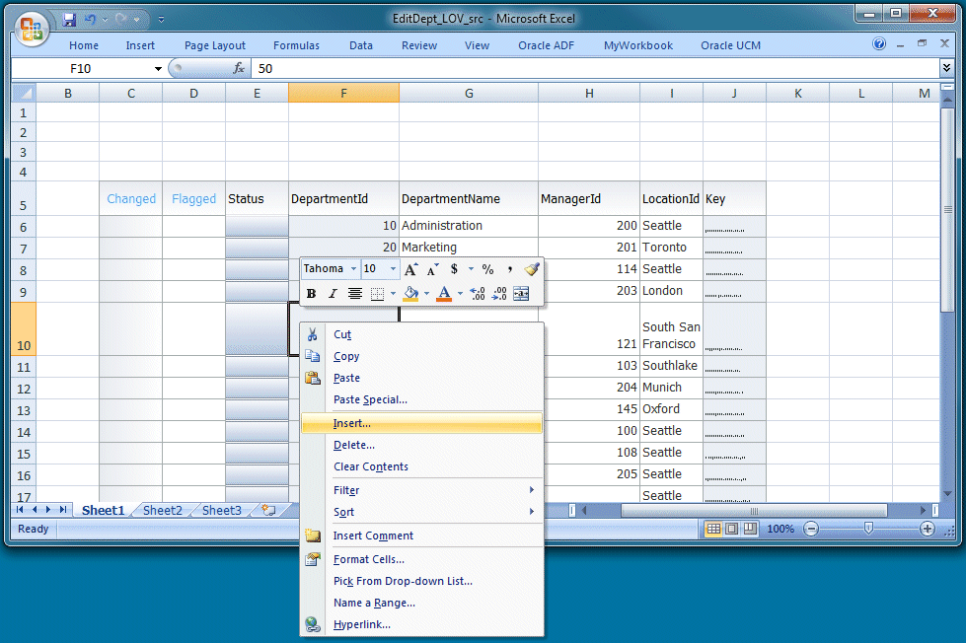Click the Font Color red A swatch
Image resolution: width=966 pixels, height=643 pixels.
(x=444, y=294)
